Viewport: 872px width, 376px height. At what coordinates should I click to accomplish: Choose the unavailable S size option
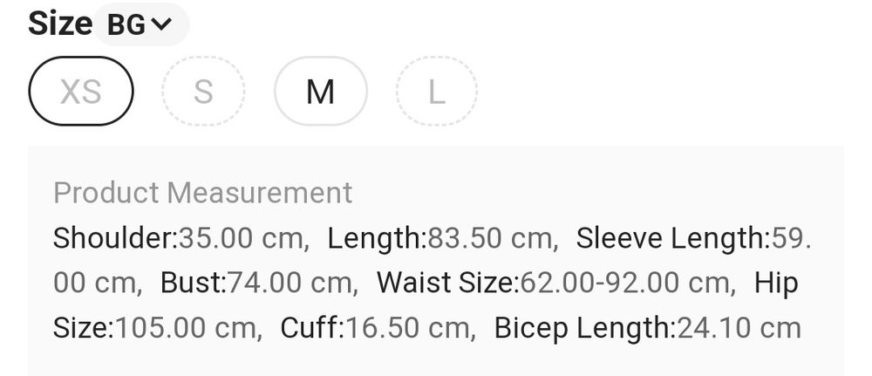pyautogui.click(x=203, y=91)
